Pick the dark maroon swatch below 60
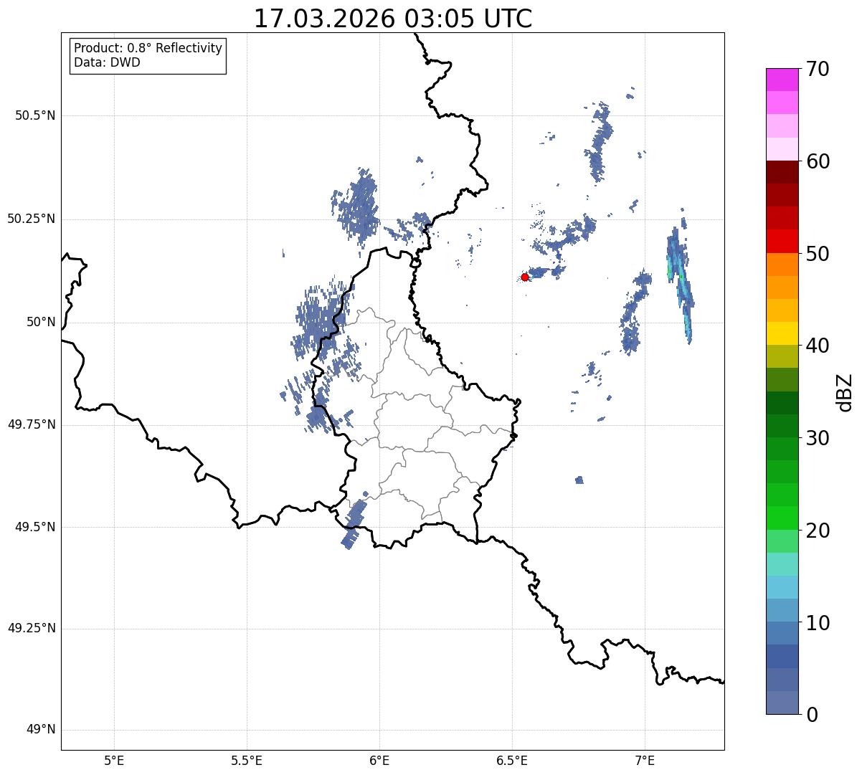This screenshot has width=862, height=775. click(x=782, y=172)
